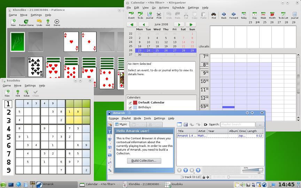301x188 pixels.
Task: Jump to Today in KOrganizer
Action: [x=244, y=15]
